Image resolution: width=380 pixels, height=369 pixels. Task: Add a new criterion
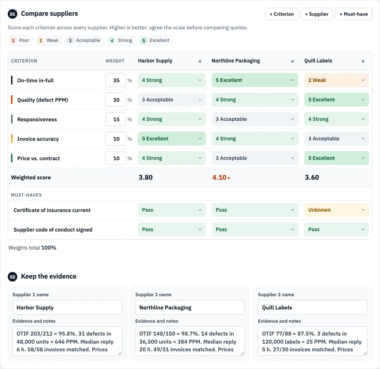coord(282,14)
